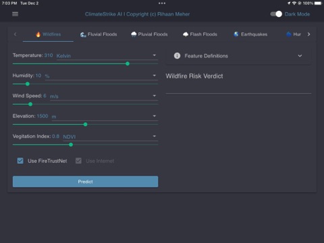
Task: Click the Humidity value 10
Action: [x=38, y=76]
